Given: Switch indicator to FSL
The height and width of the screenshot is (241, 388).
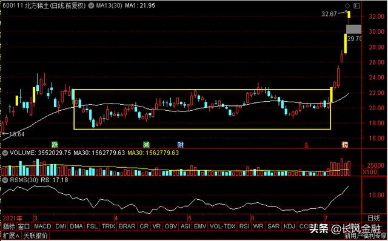Looking at the screenshot, I should pyautogui.click(x=92, y=226).
